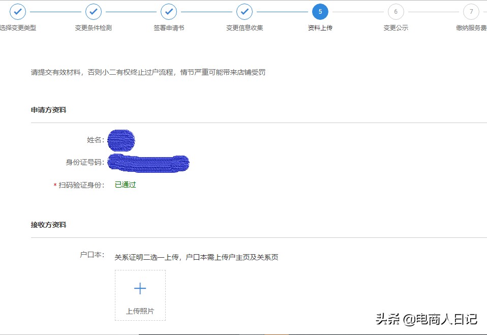Click the 缴纳服务费 step label

[x=471, y=28]
